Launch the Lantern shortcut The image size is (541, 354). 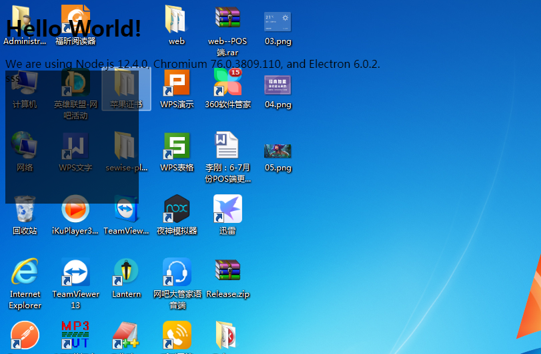click(x=126, y=278)
